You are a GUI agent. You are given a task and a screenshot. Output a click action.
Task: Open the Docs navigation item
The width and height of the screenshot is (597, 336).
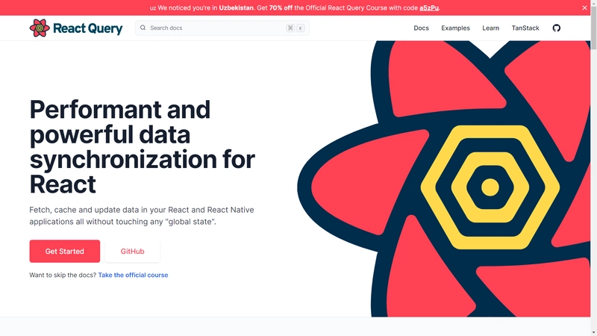421,28
